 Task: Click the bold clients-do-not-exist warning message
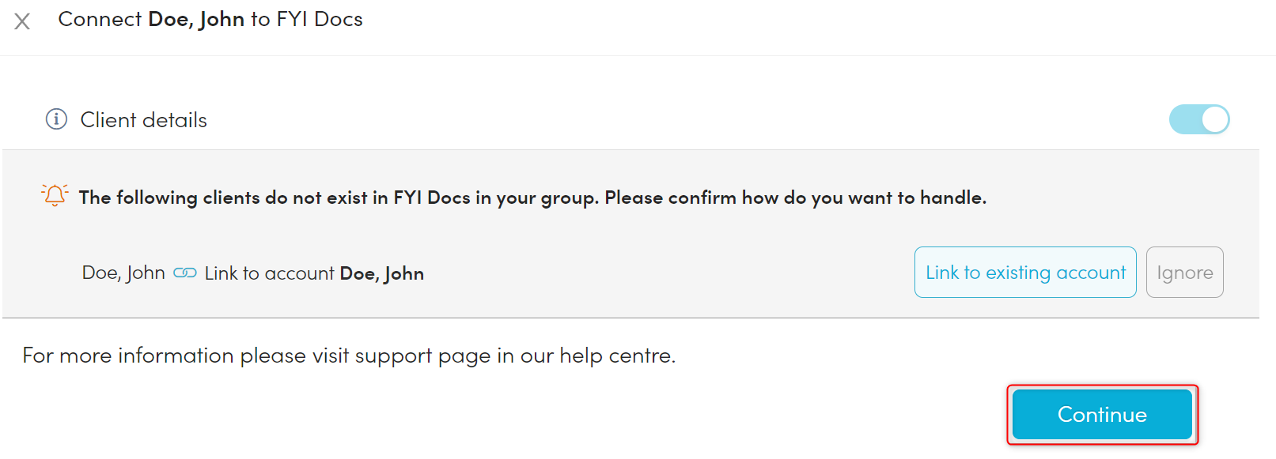tap(532, 198)
